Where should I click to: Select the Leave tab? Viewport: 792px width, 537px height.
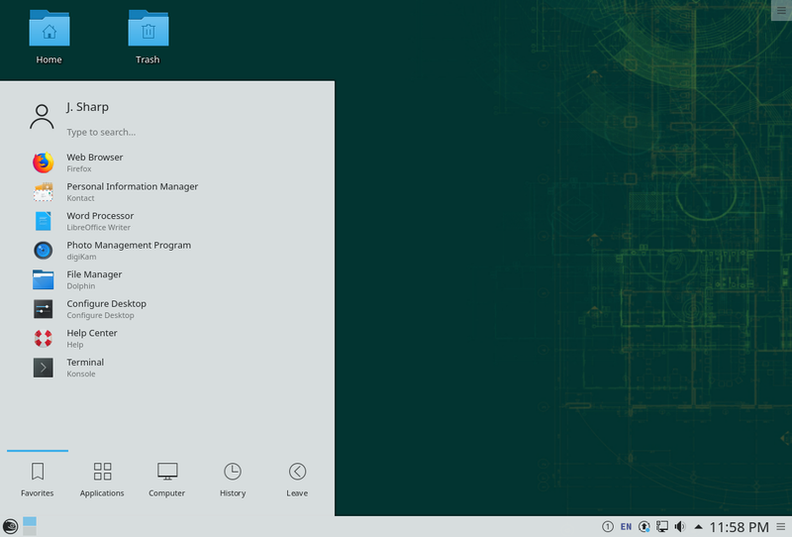click(297, 479)
